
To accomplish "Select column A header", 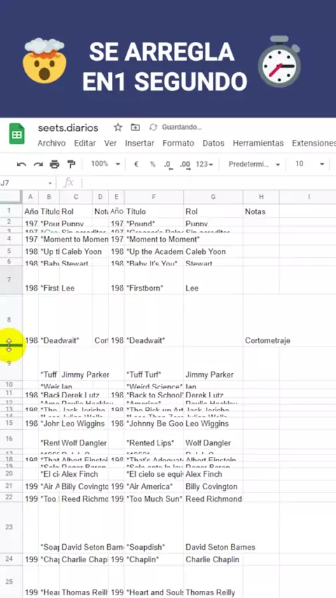I will point(30,197).
